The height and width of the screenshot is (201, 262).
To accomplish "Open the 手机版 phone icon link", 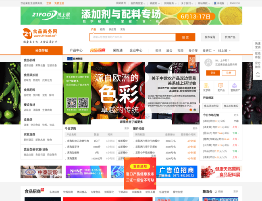I will click(219, 3).
